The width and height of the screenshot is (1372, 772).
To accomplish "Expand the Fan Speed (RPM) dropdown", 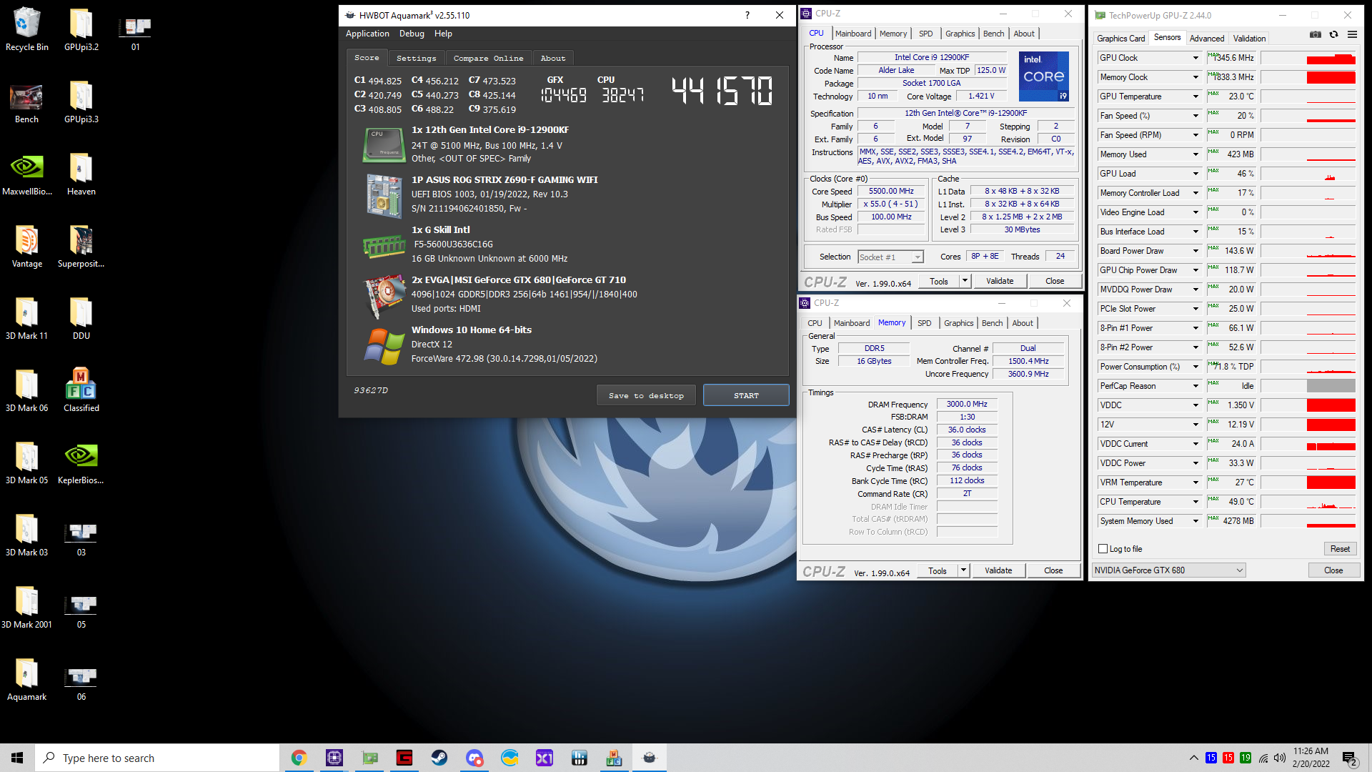I will coord(1195,135).
